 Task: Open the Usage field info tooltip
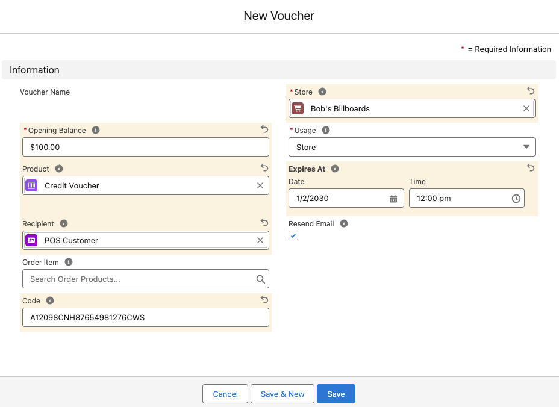(325, 130)
